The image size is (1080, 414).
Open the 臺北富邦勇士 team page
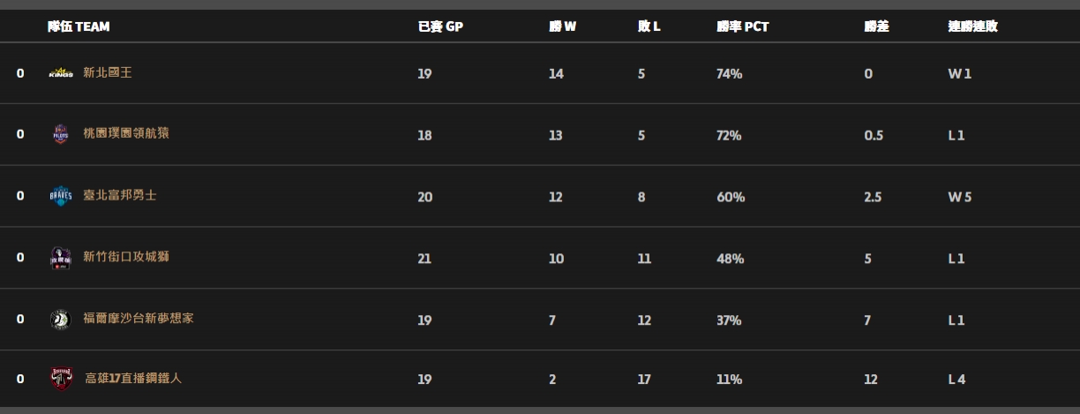(x=120, y=196)
